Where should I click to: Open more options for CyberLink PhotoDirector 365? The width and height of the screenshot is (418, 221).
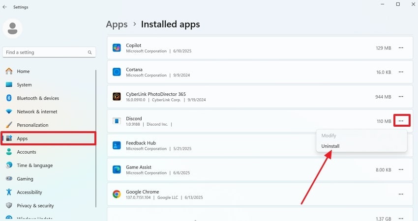(401, 96)
